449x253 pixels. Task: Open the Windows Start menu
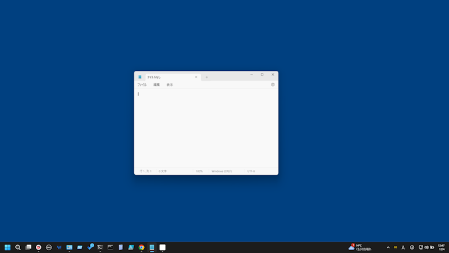click(7, 247)
